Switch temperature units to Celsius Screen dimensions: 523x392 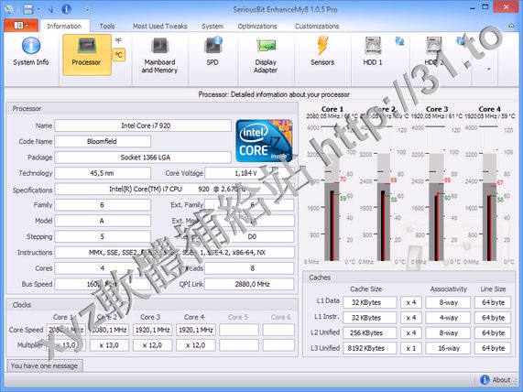(119, 55)
